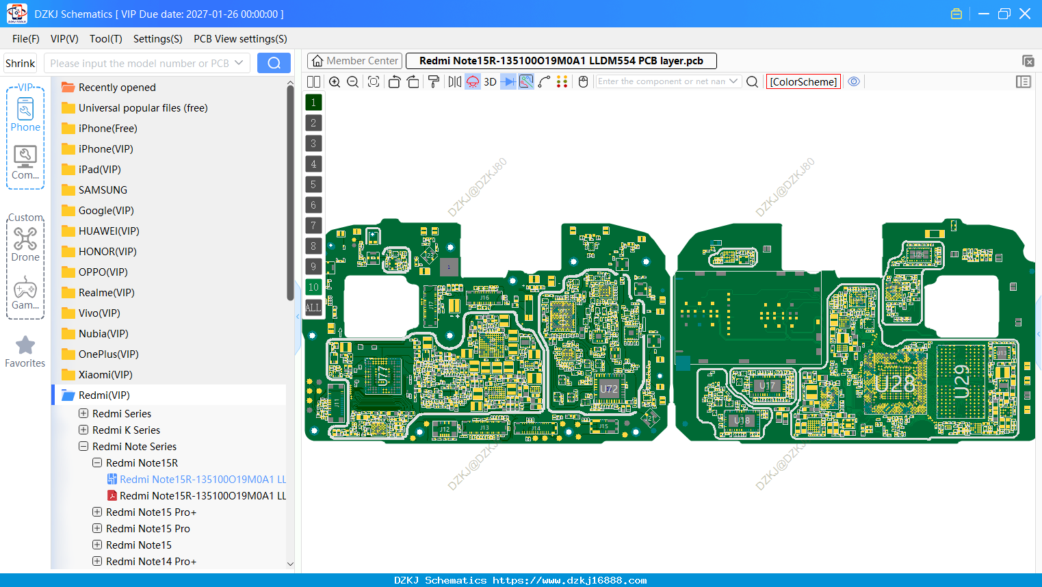
Task: Open the iPhone(Free) folder
Action: pos(107,129)
